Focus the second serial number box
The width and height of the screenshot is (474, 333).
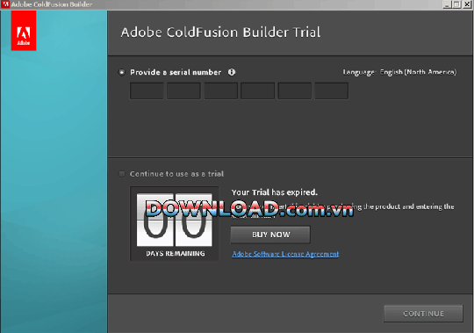[183, 90]
